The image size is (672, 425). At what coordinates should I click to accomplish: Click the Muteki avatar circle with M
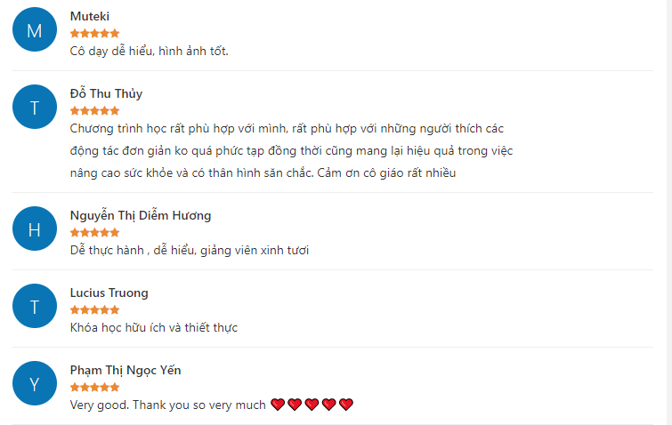(x=35, y=29)
